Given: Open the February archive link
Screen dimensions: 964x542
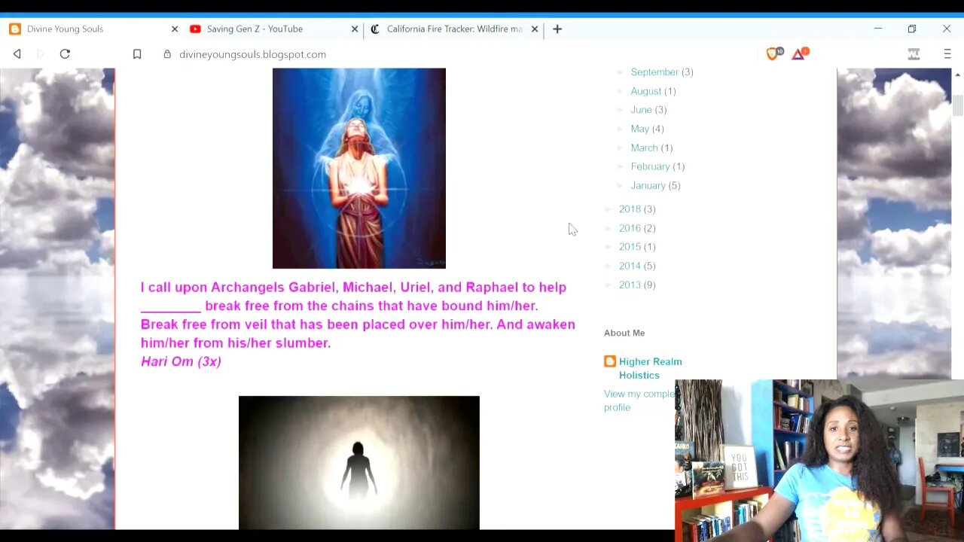Looking at the screenshot, I should tap(650, 166).
